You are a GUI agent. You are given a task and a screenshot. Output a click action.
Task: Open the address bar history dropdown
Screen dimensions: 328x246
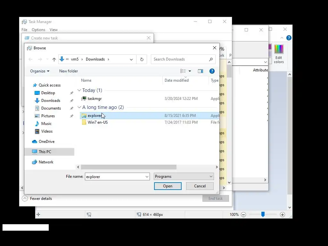point(131,59)
